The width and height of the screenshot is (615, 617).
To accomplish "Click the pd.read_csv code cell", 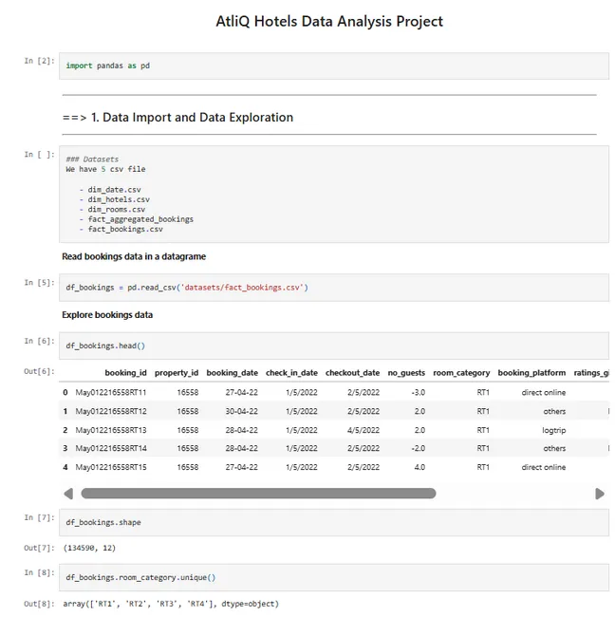I will pyautogui.click(x=334, y=288).
